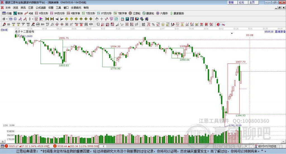The height and width of the screenshot is (154, 286).
Task: Open the 公式选股 menu
Action: [x=41, y=8]
